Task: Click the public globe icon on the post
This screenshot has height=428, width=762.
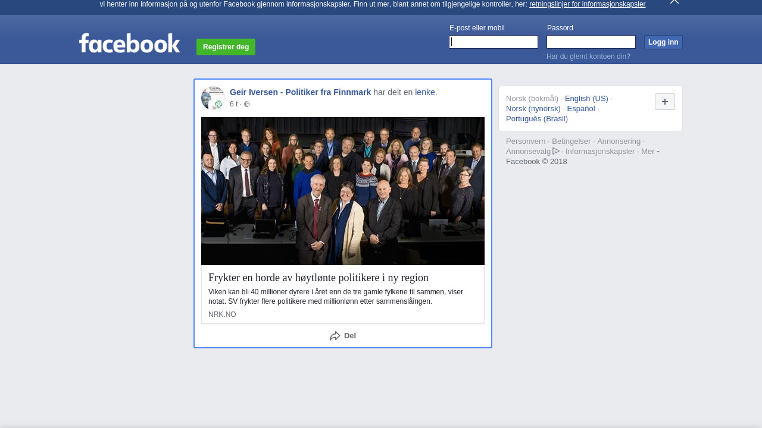Action: [x=247, y=104]
